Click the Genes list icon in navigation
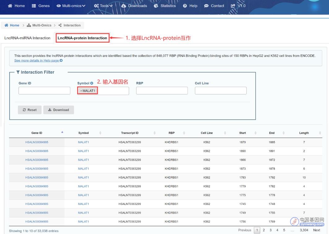The width and height of the screenshot is (329, 234). (34, 6)
